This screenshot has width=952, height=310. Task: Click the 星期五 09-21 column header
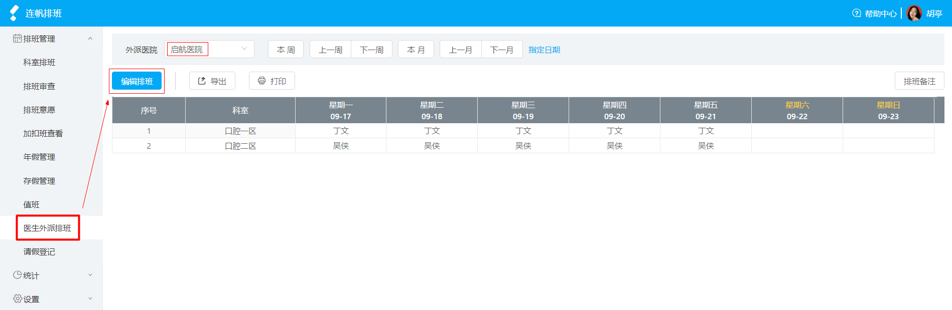pos(706,110)
